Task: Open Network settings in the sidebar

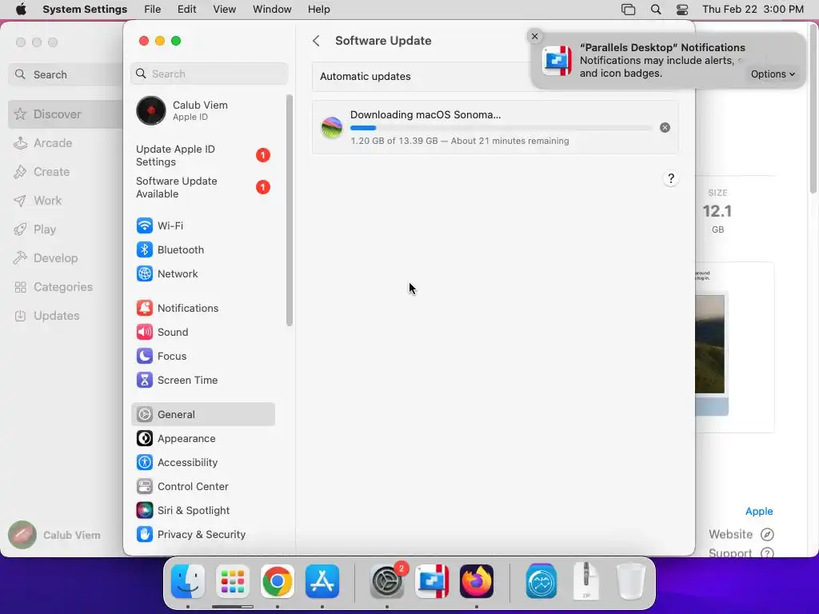Action: [x=202, y=273]
